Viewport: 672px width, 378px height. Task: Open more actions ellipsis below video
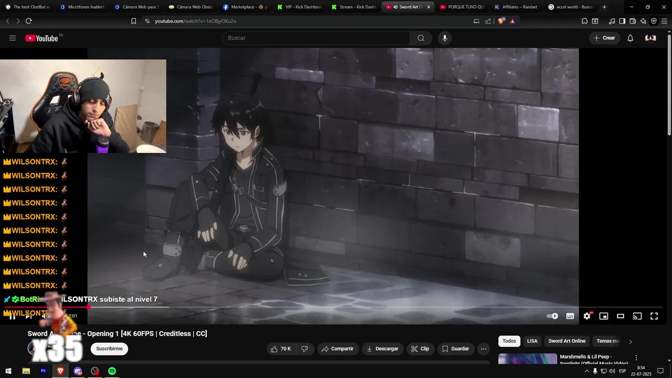[x=484, y=349]
